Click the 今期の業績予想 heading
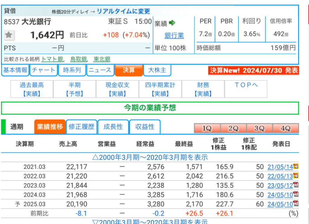The width and height of the screenshot is (309, 224). point(150,108)
